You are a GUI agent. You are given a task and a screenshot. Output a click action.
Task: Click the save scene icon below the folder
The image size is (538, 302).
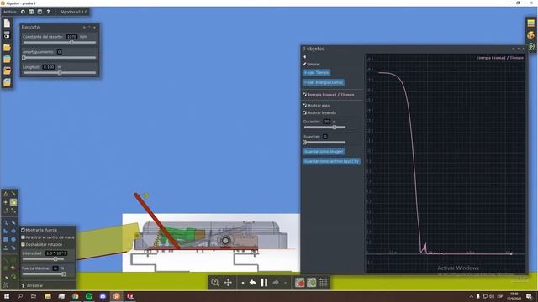point(7,59)
